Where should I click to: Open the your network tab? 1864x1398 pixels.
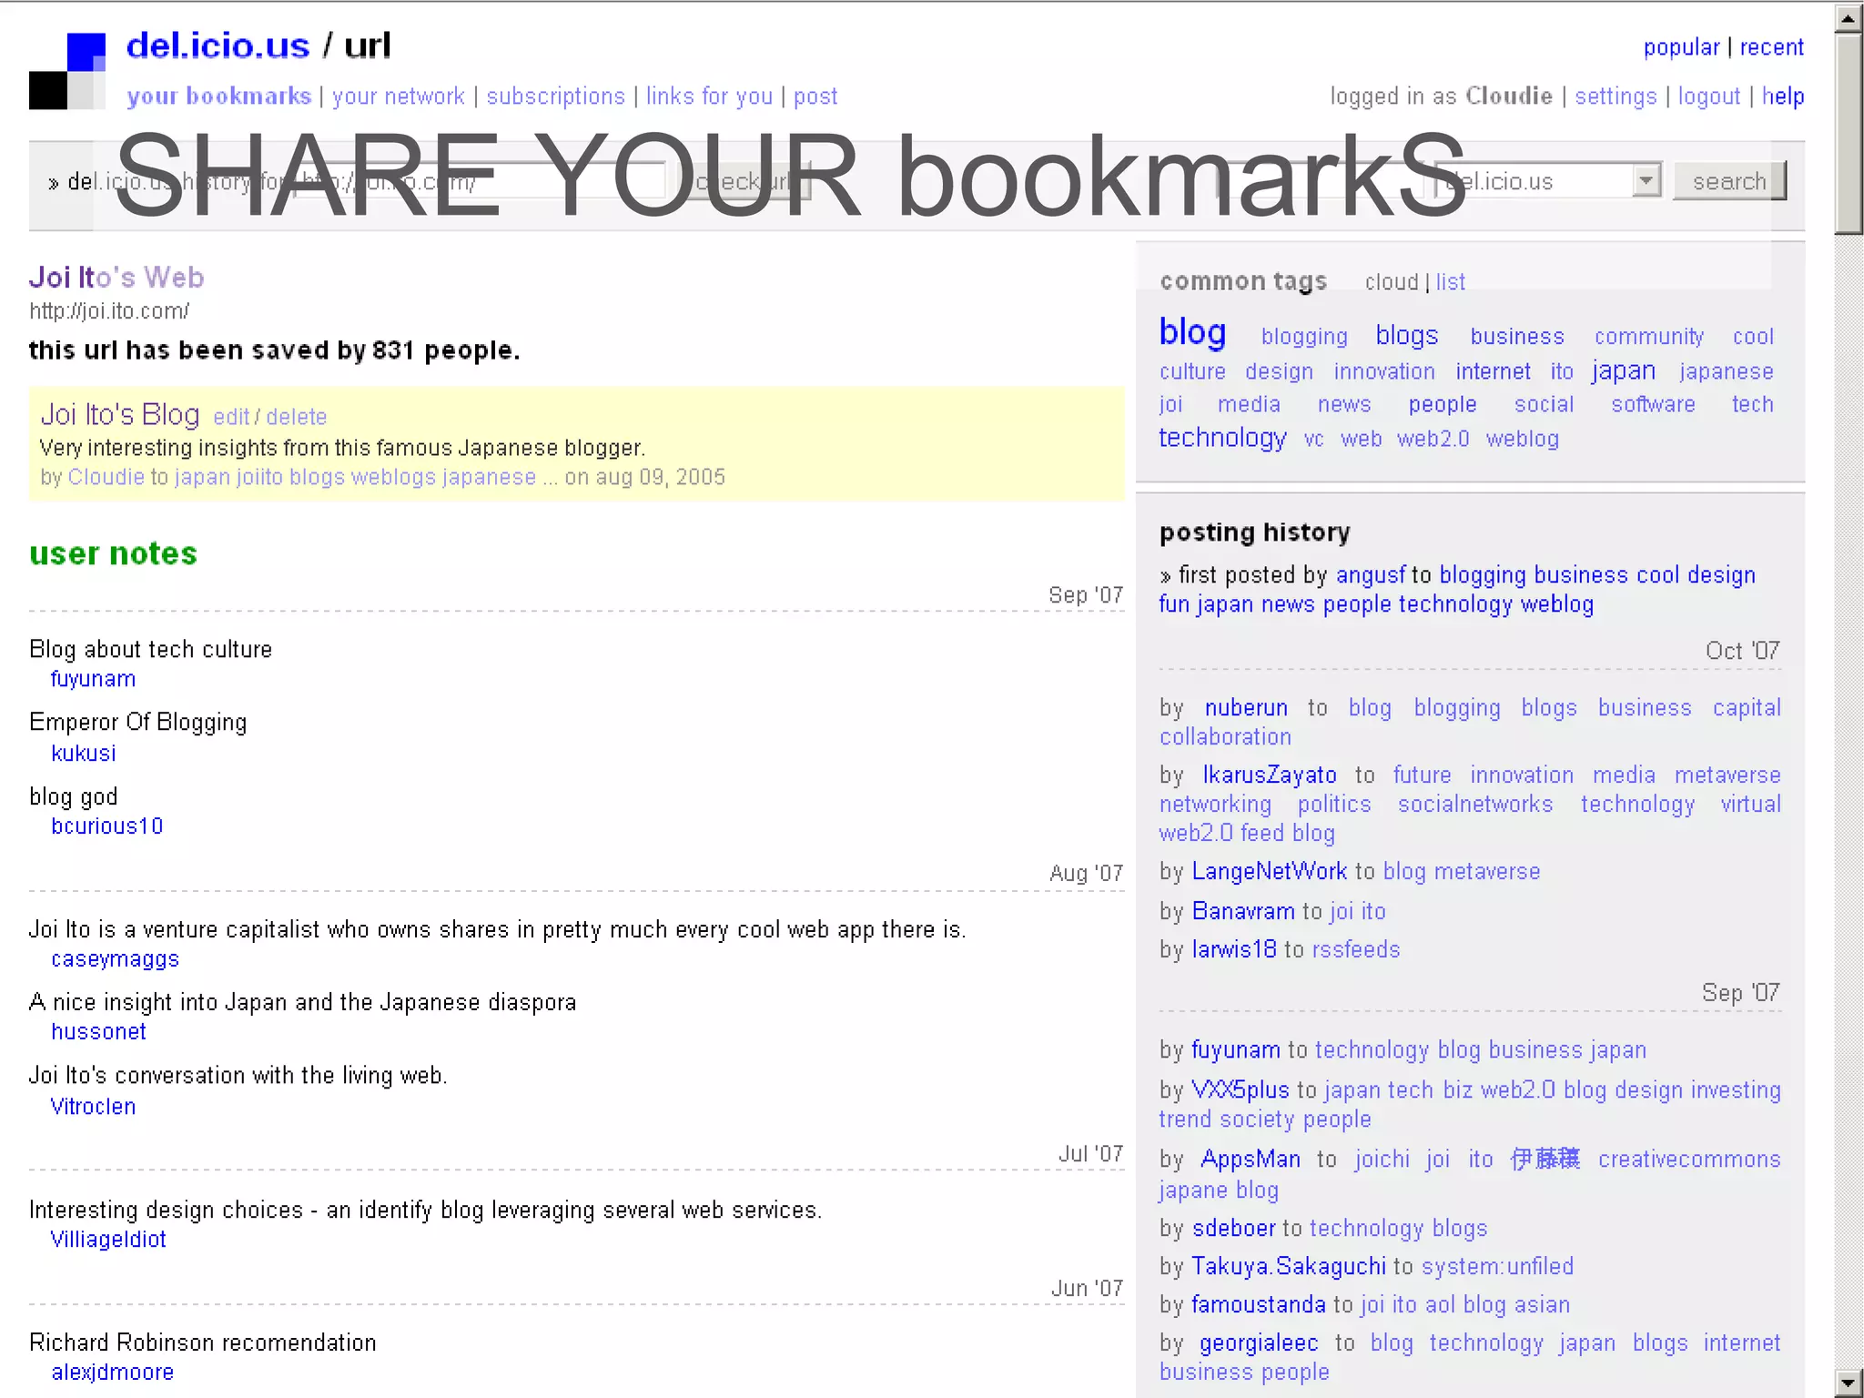pyautogui.click(x=398, y=96)
